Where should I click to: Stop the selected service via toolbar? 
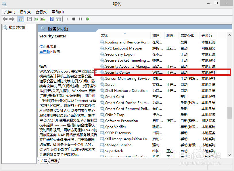(x=74, y=19)
